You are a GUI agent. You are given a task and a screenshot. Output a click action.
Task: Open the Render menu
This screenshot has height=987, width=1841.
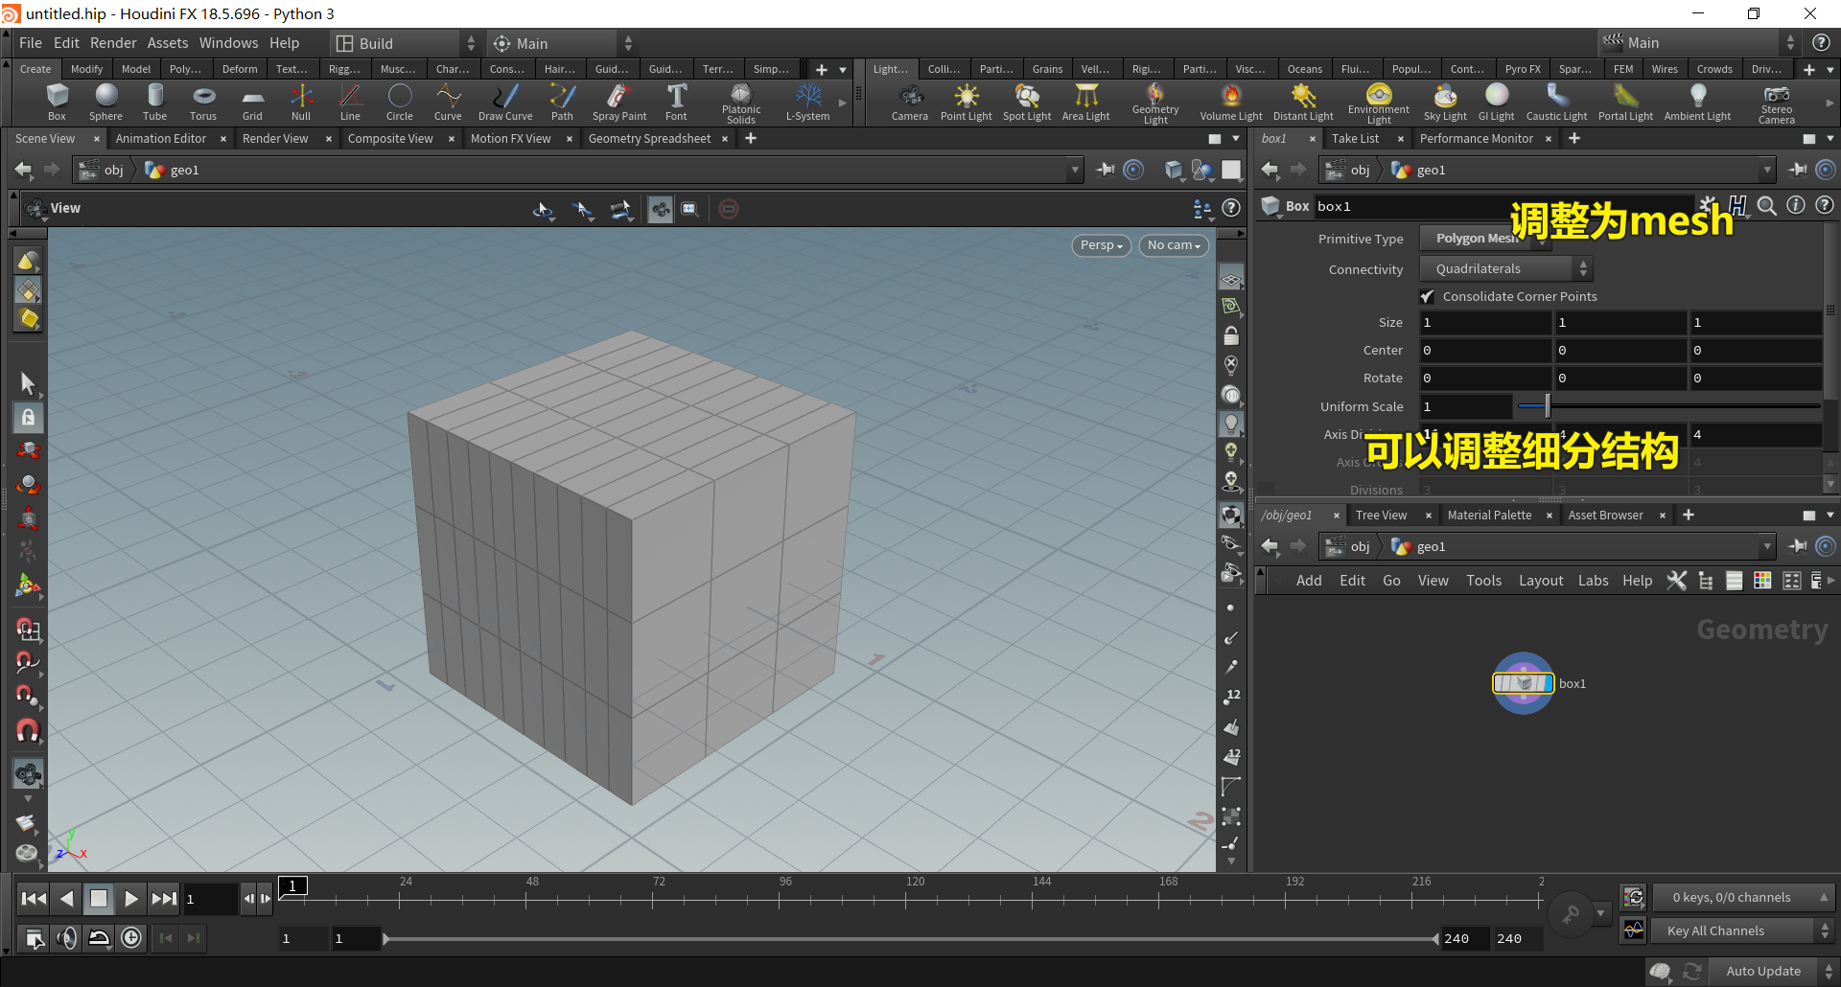(113, 43)
